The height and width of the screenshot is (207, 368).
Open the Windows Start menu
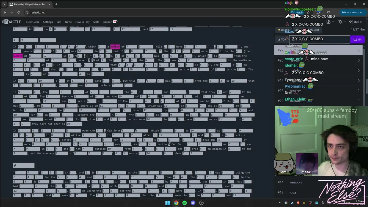(168, 203)
